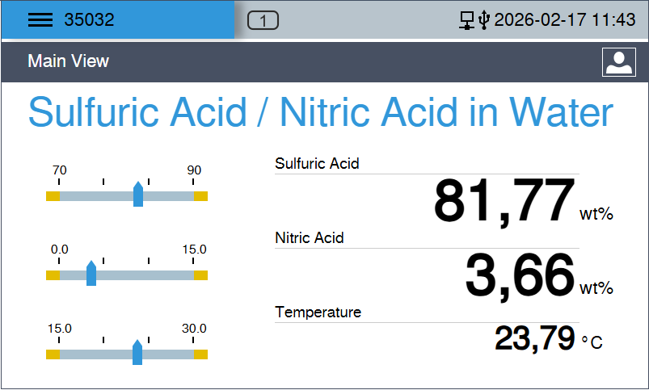The width and height of the screenshot is (649, 390).
Task: Open the hamburger menu icon
Action: click(x=40, y=20)
